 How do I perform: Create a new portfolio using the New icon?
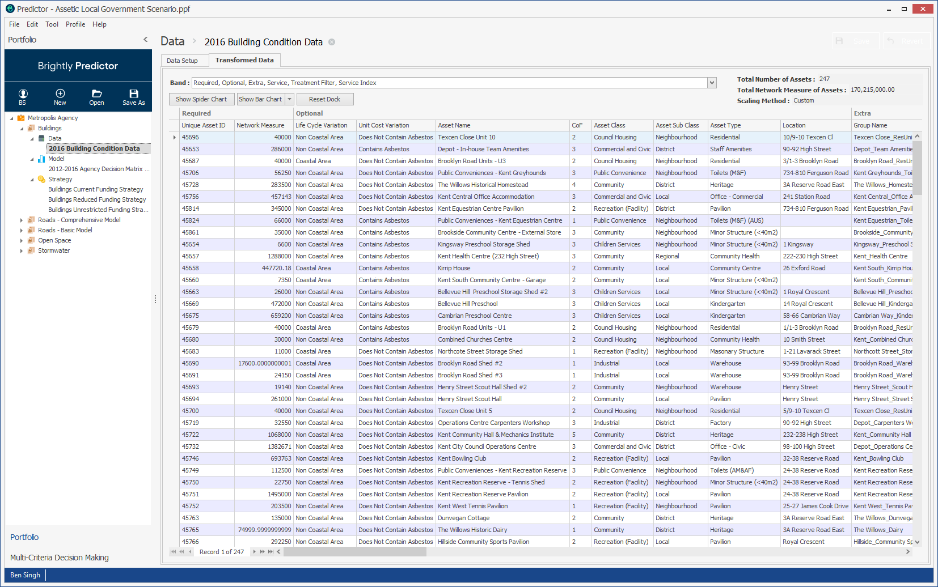tap(60, 96)
